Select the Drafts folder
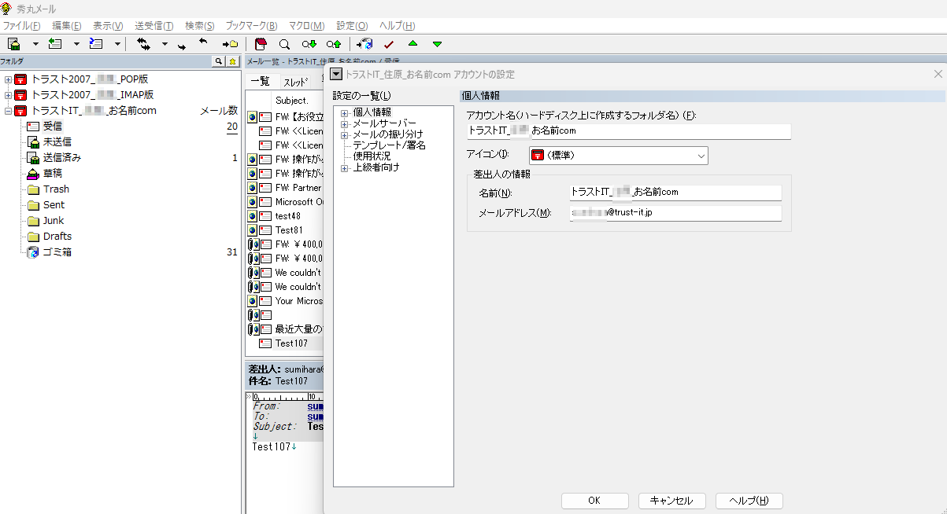Screen dimensions: 947x514 point(57,237)
